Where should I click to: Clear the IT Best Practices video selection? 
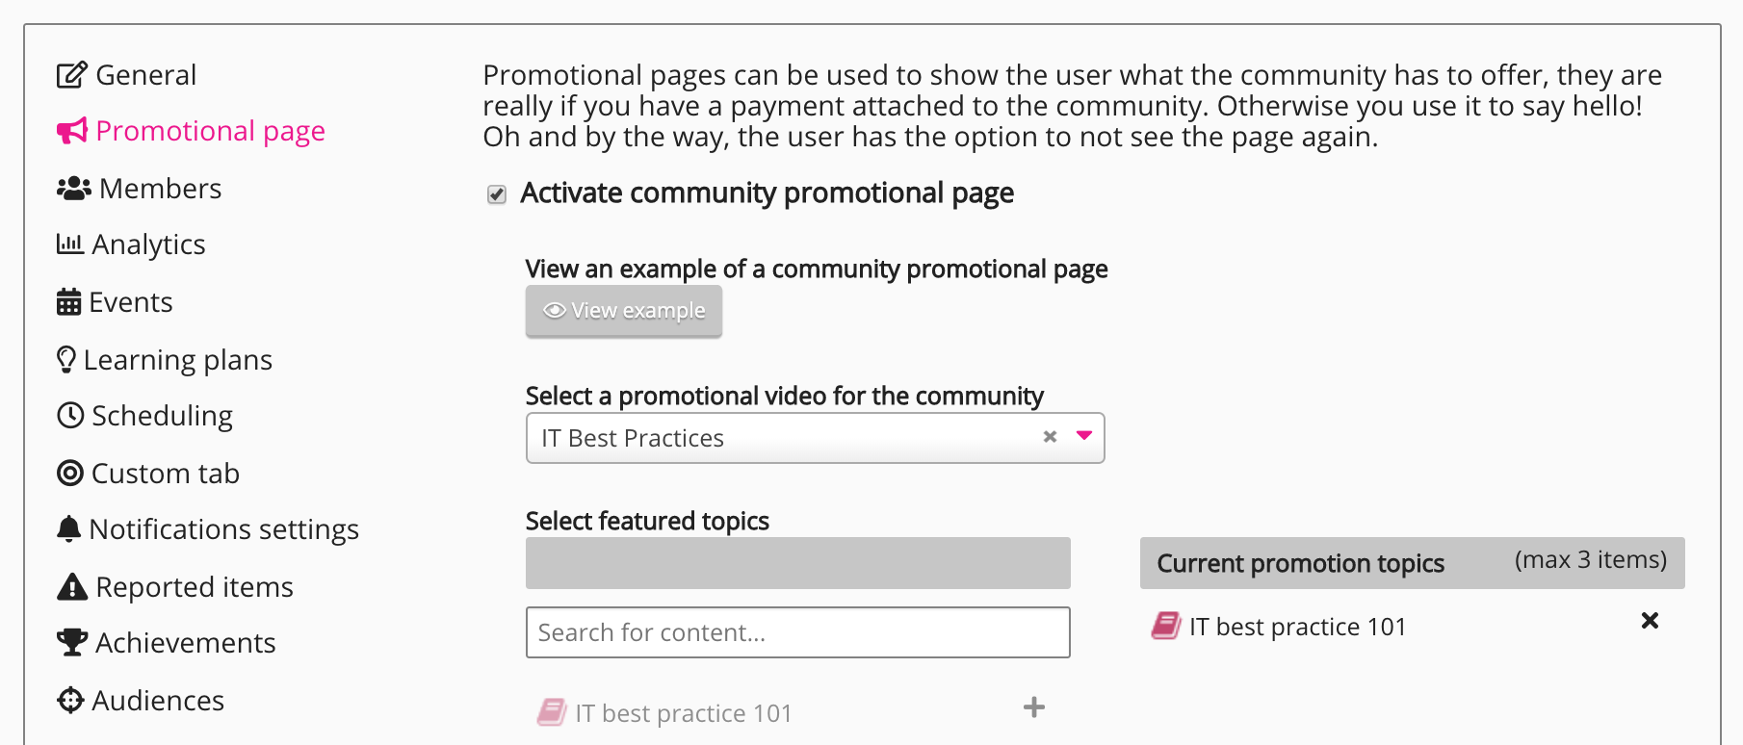[x=1050, y=437]
